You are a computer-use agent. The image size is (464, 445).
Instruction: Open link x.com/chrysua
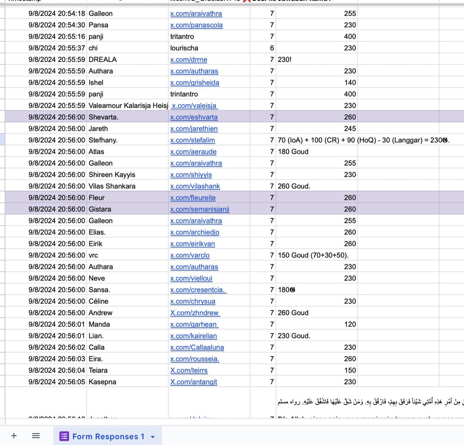(193, 301)
